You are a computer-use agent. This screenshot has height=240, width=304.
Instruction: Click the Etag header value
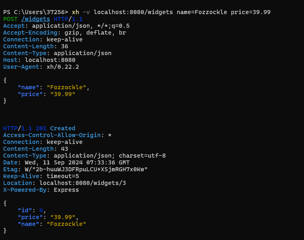coord(86,169)
